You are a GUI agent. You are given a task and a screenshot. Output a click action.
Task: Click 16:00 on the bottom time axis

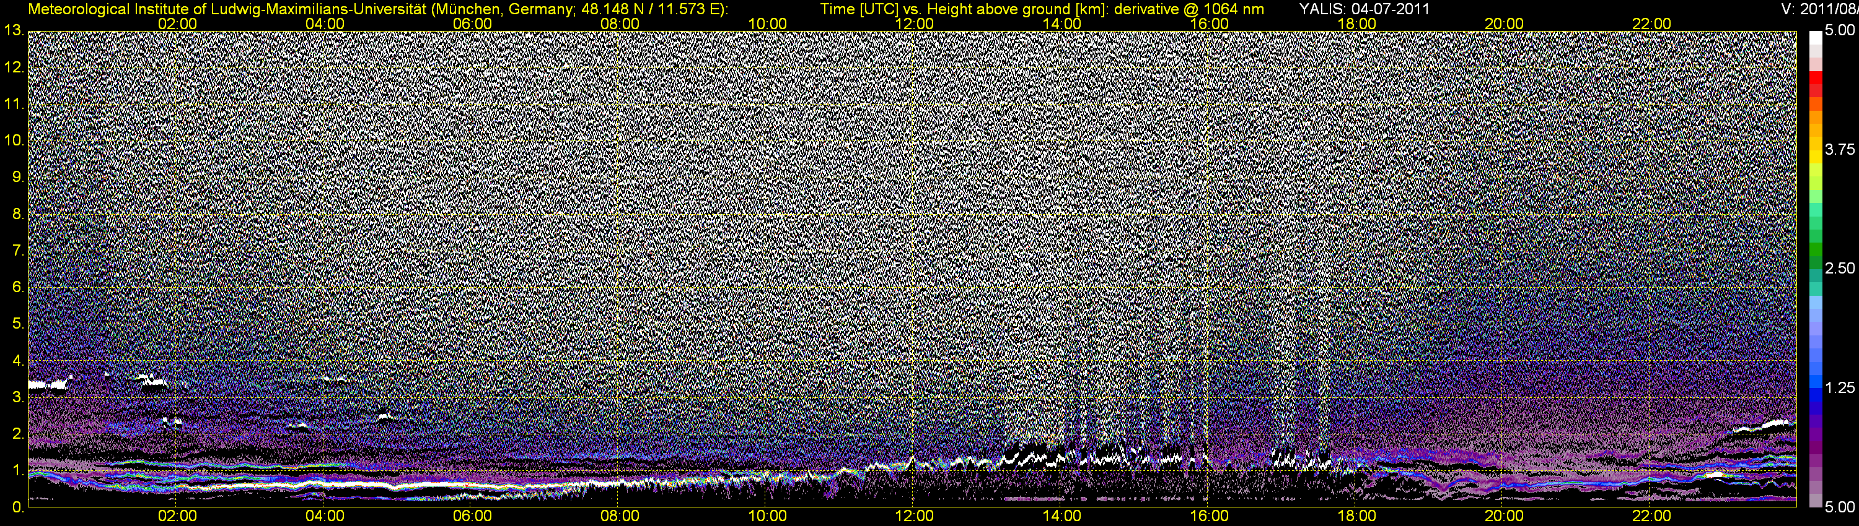pos(1210,517)
